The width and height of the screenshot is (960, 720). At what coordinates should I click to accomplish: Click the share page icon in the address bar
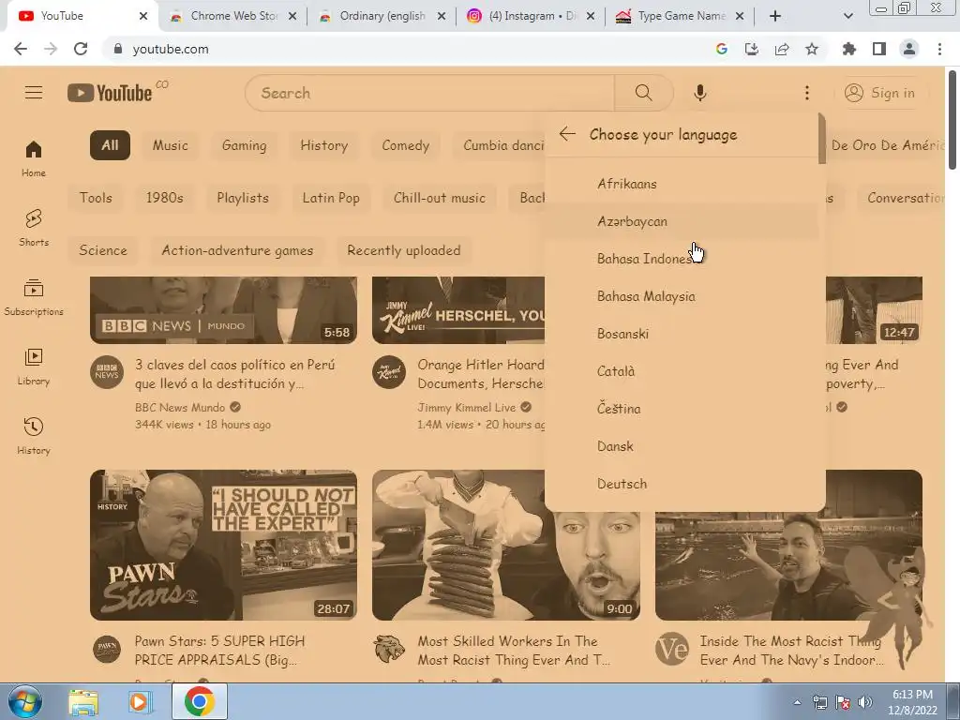782,49
